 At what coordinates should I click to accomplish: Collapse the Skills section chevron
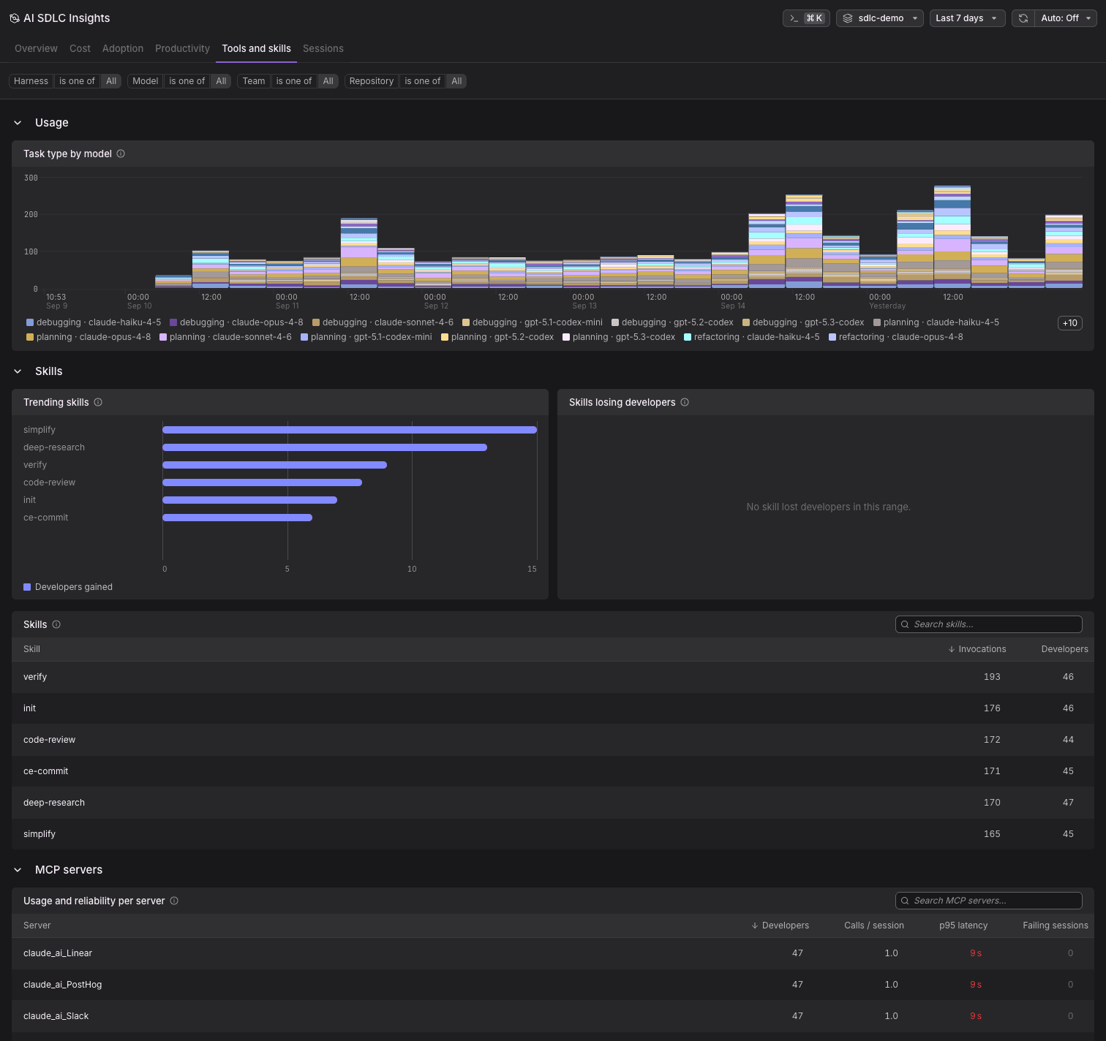18,371
